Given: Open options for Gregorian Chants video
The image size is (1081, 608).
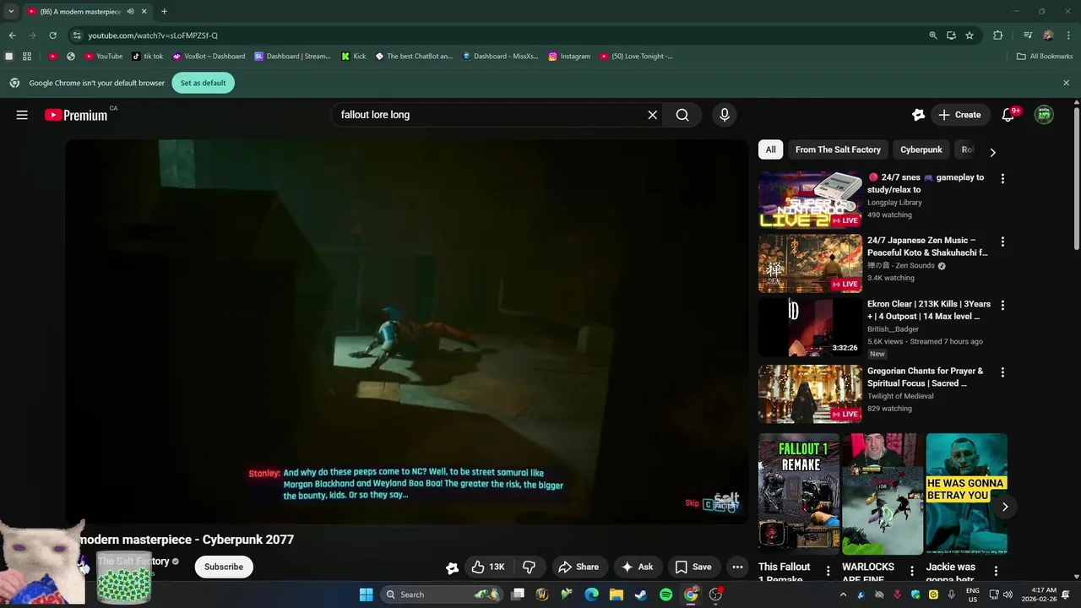Looking at the screenshot, I should coord(1002,372).
